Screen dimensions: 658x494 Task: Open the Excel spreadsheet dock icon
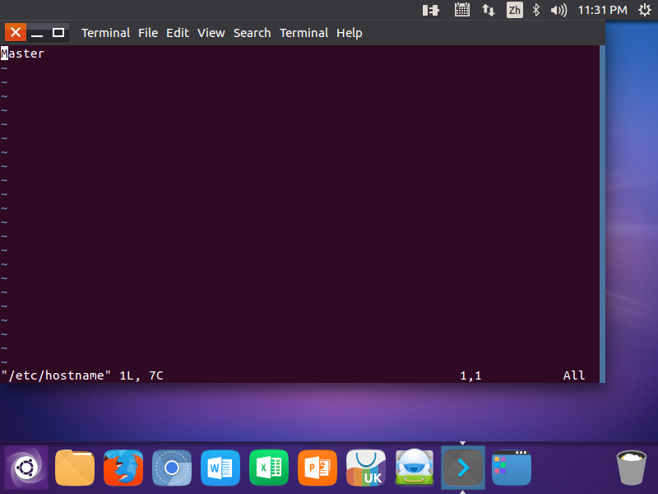(x=269, y=468)
